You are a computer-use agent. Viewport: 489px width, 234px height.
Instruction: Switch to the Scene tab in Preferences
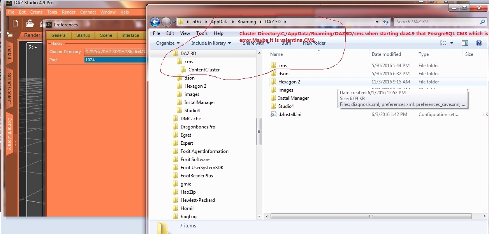click(106, 35)
